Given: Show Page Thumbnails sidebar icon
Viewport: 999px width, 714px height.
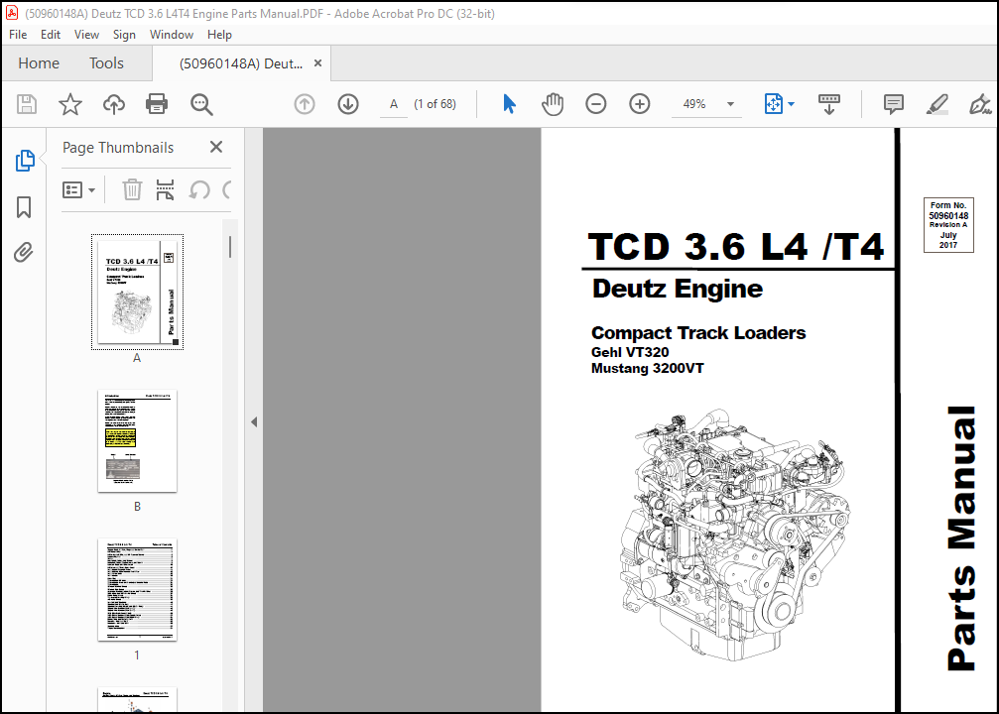Looking at the screenshot, I should pyautogui.click(x=25, y=161).
